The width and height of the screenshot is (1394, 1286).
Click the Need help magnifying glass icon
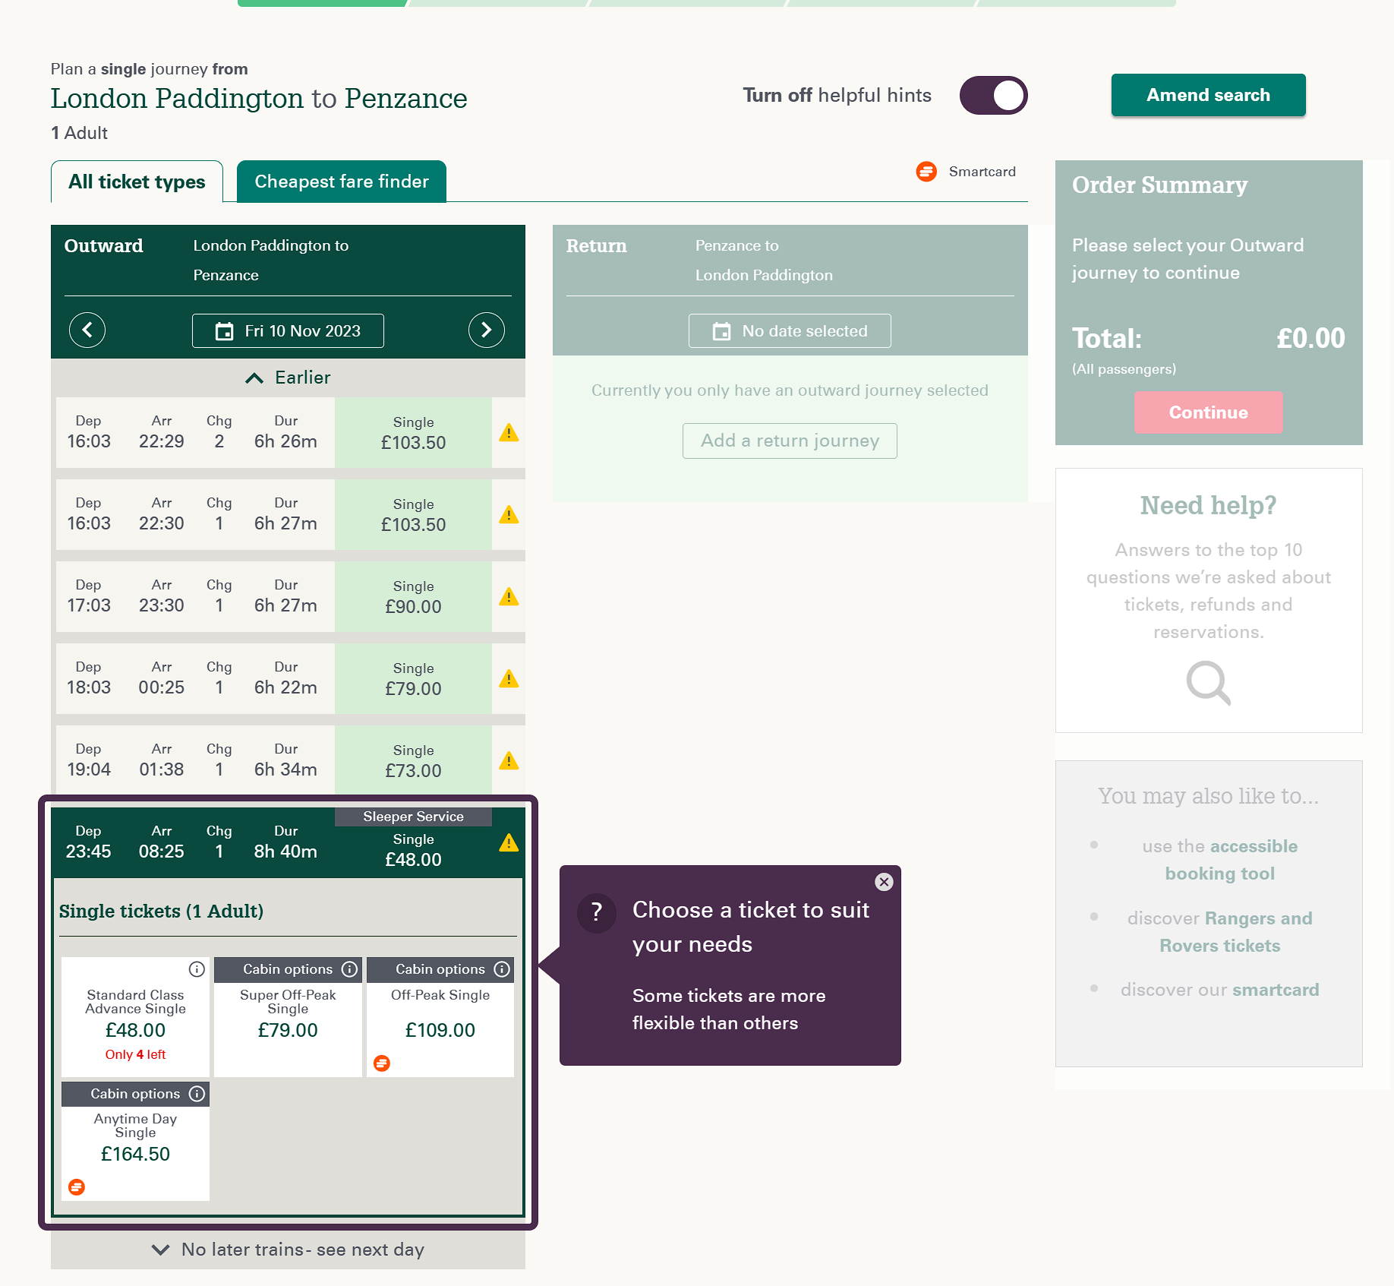tap(1209, 683)
